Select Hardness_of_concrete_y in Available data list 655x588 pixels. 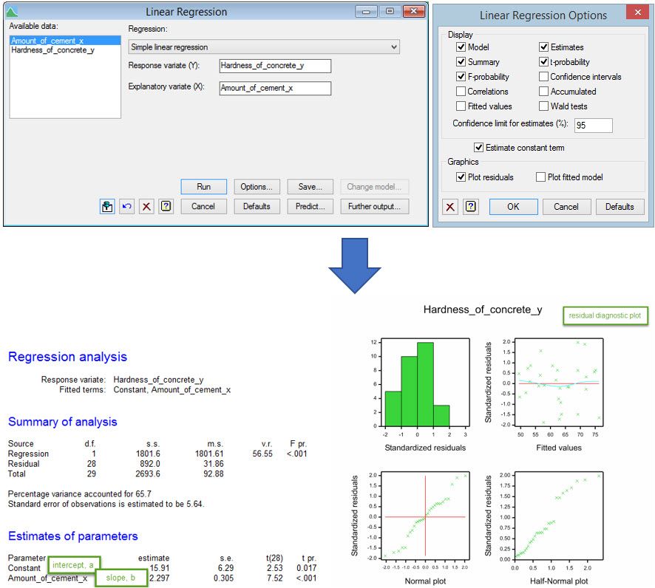pyautogui.click(x=52, y=50)
